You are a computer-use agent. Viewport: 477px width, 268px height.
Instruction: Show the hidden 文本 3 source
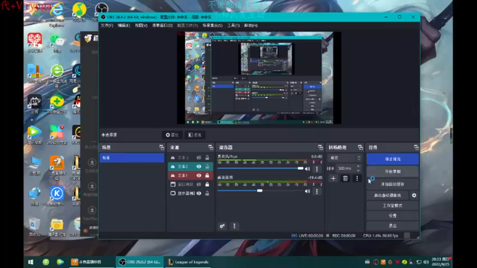point(199,158)
